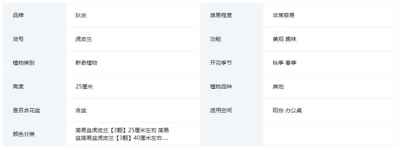Select the 美观 趣味 function value
Image resolution: width=402 pixels, height=150 pixels.
point(284,39)
